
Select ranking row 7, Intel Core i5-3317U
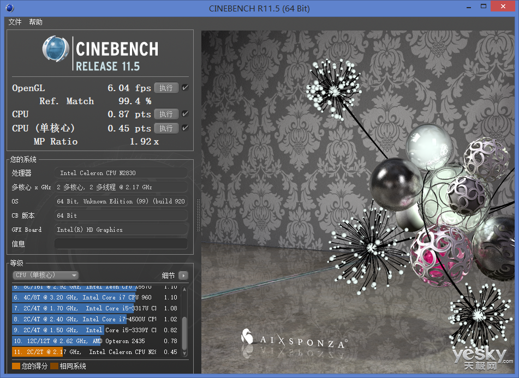[96, 308]
